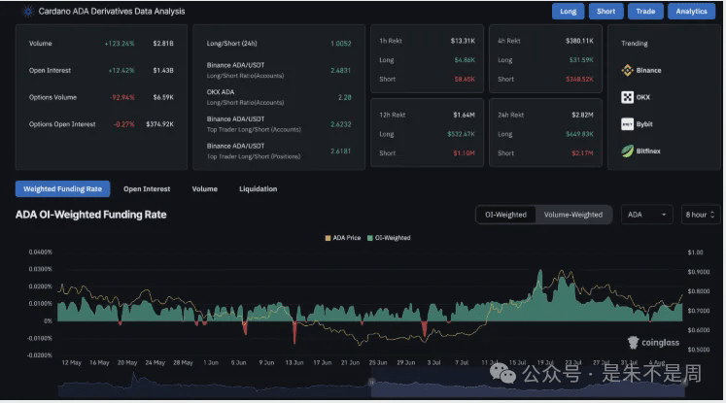Click the 4h Rekt total $380.11K
The height and width of the screenshot is (403, 726).
coord(579,41)
